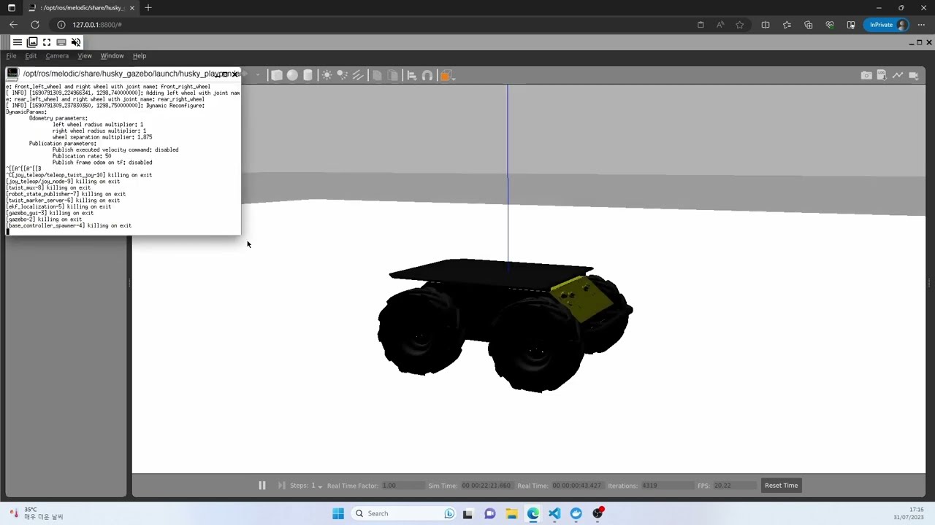Insert a box shape in Gazebo
Screen dimensions: 935x525
[x=277, y=75]
